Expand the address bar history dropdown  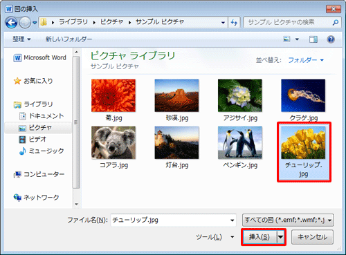click(x=223, y=23)
